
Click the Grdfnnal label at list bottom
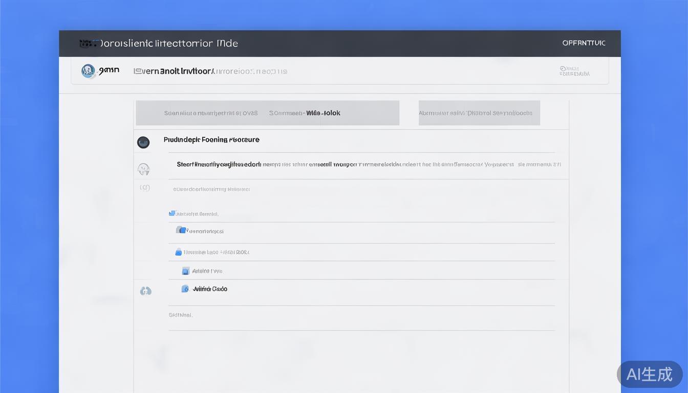coord(180,315)
